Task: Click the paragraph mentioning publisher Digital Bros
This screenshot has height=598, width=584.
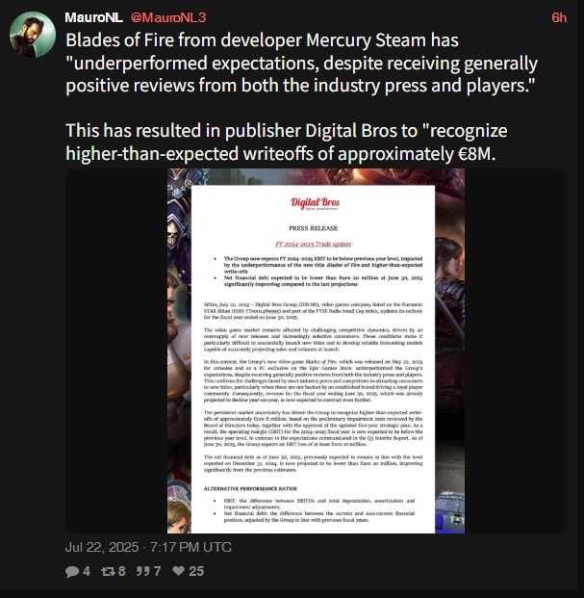Action: [x=286, y=142]
